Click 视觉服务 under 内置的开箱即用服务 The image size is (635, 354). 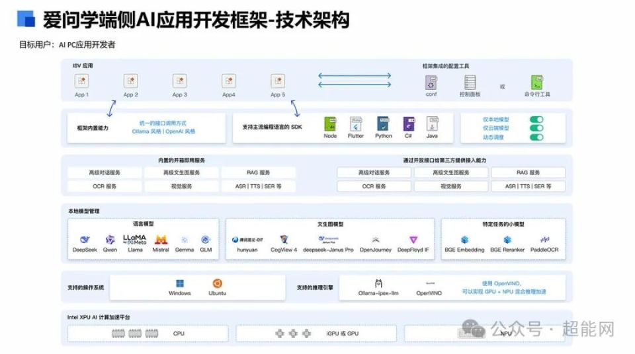point(181,186)
